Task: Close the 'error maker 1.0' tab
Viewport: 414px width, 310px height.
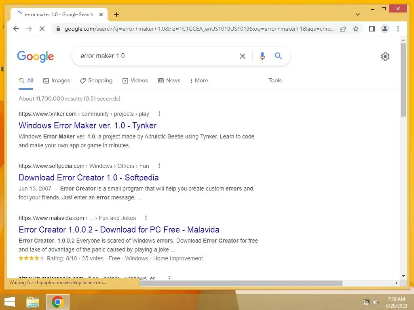Action: tap(101, 15)
